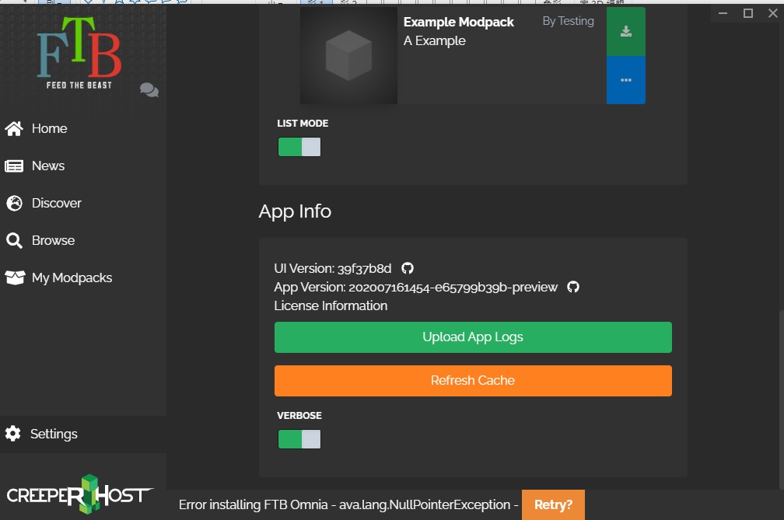Open the GitHub icon next to App Version
The image size is (784, 520).
pyautogui.click(x=573, y=287)
